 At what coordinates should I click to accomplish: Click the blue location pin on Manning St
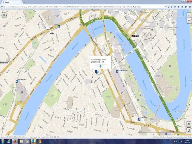[x=96, y=72]
